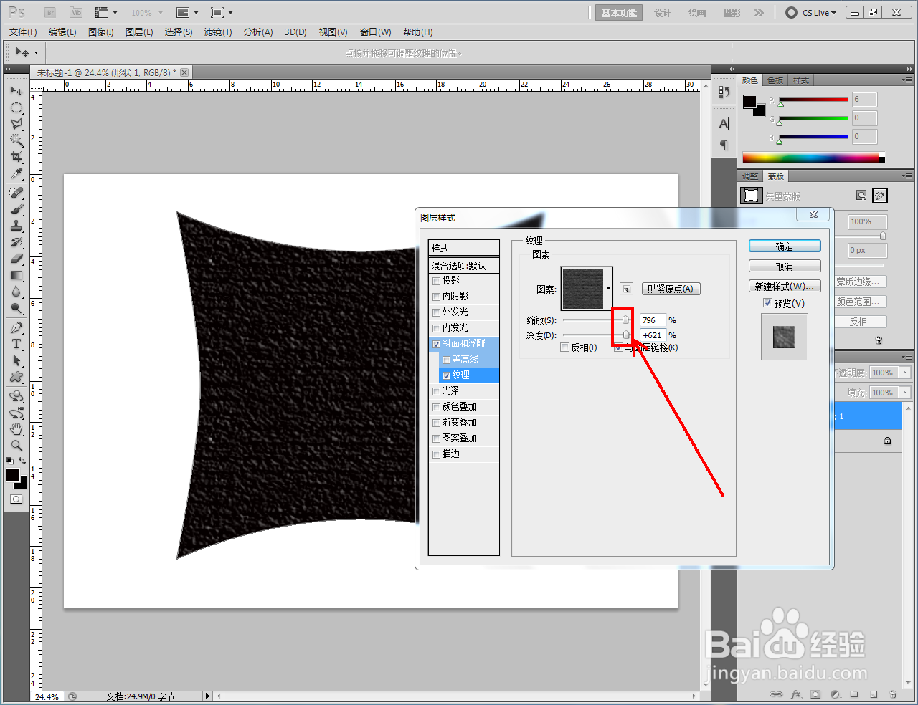Select the Path Selection tool
Viewport: 918px width, 705px height.
[x=16, y=360]
